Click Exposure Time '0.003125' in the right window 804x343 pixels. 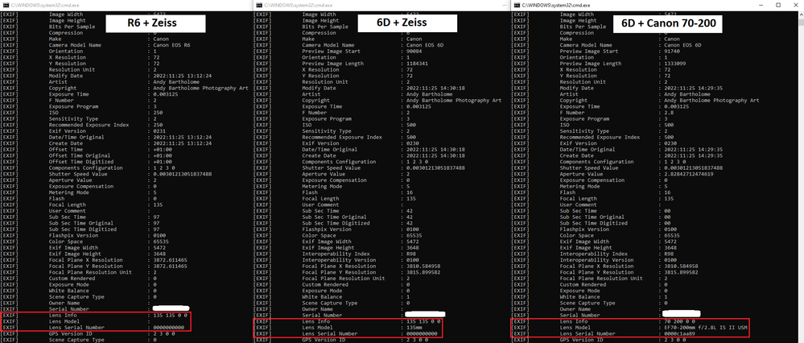tap(676, 106)
